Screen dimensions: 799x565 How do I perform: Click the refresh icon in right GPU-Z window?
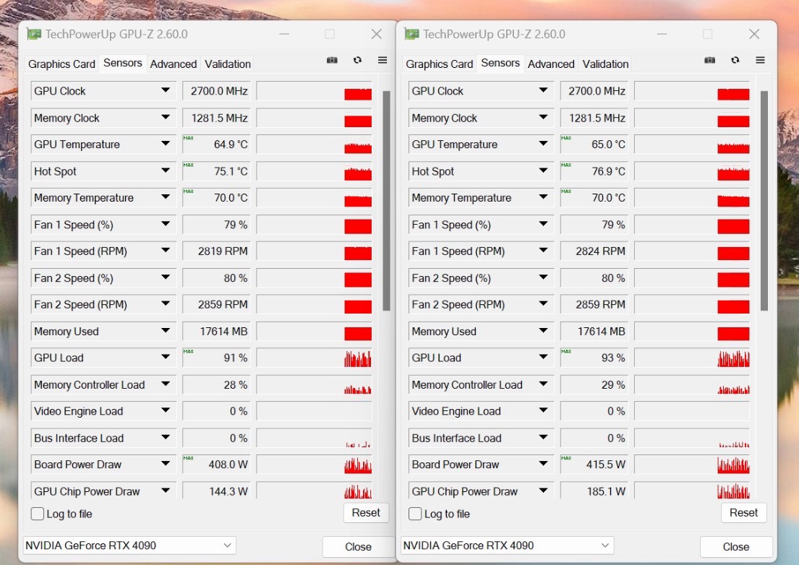(735, 61)
